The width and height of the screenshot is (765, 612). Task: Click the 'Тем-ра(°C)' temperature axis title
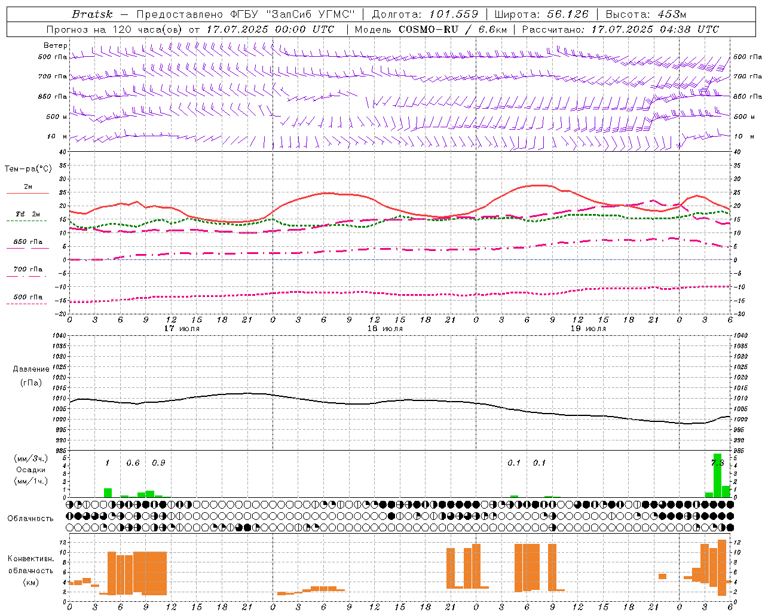click(28, 169)
